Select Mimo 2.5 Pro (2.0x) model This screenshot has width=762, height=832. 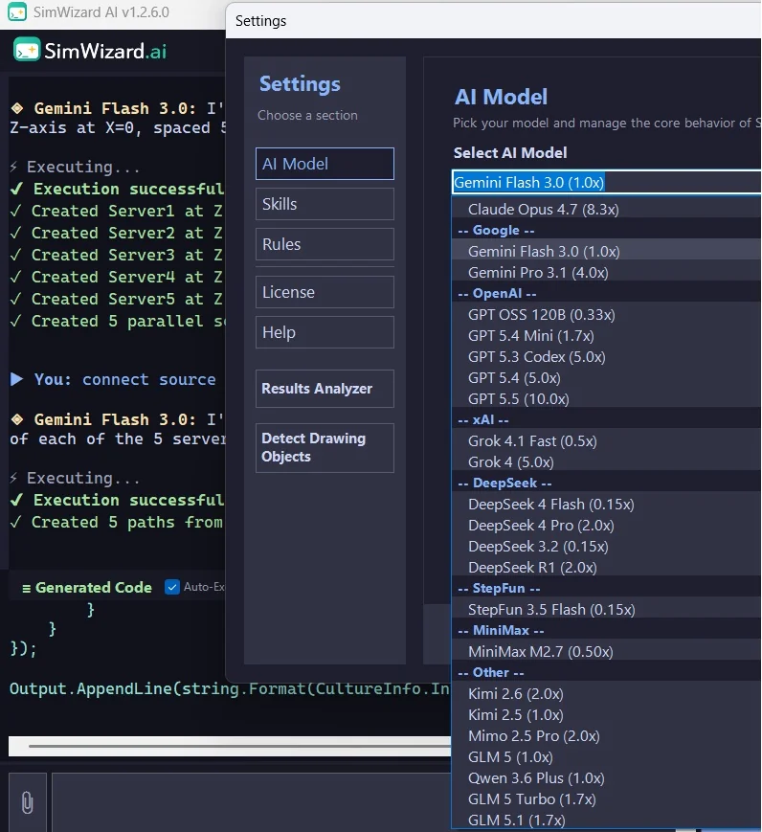pos(607,736)
